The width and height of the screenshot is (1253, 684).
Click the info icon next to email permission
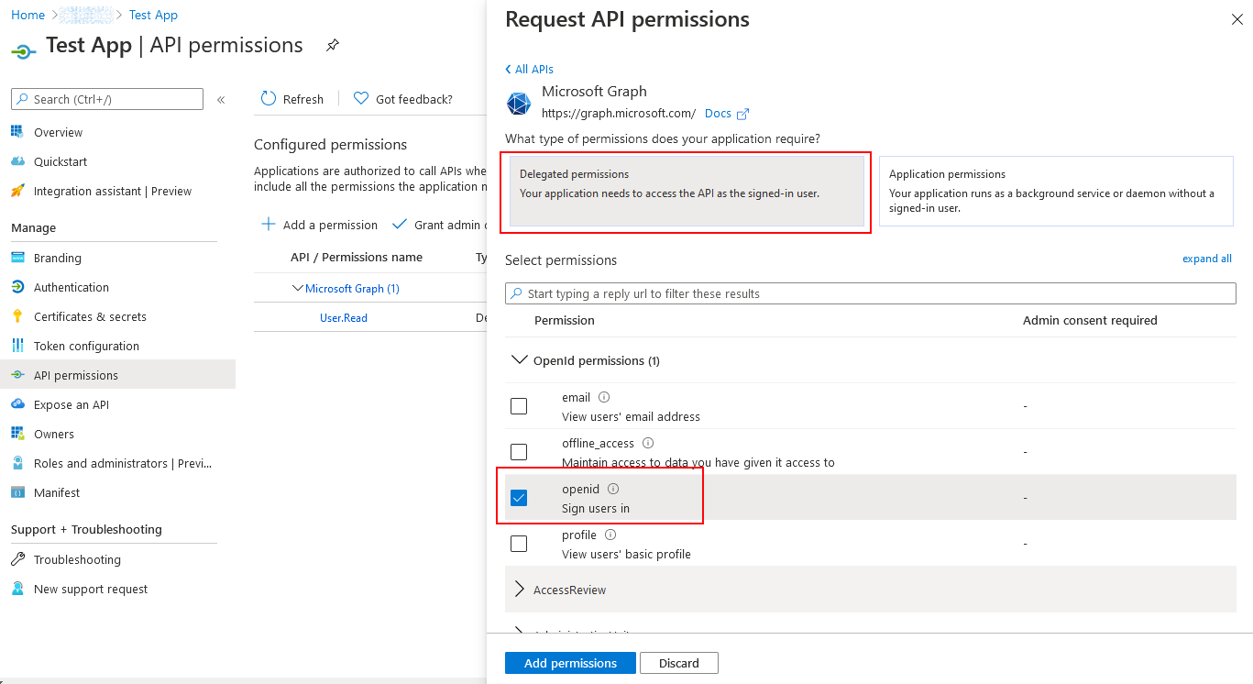pos(604,397)
